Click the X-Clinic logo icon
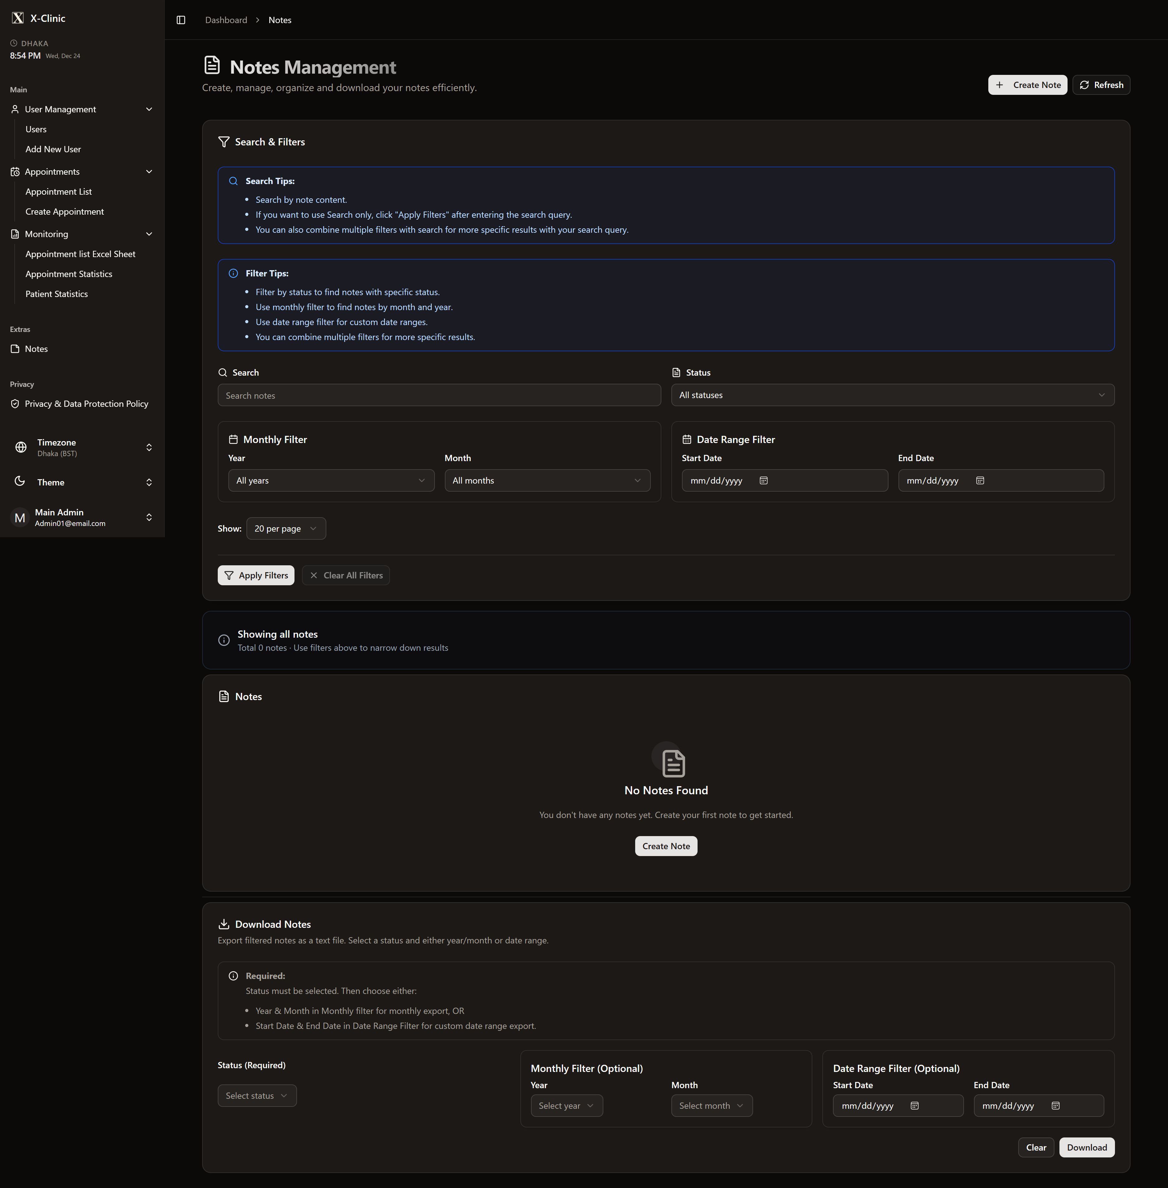The width and height of the screenshot is (1168, 1188). point(18,18)
